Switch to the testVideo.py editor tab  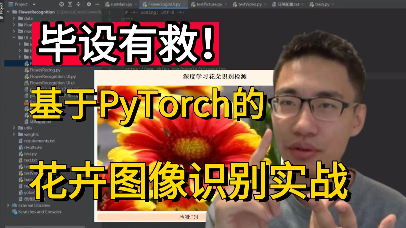pyautogui.click(x=247, y=4)
